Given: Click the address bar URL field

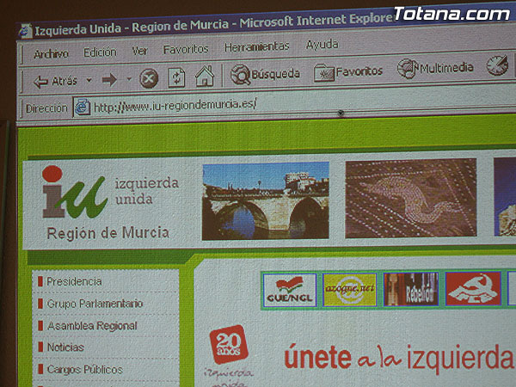Looking at the screenshot, I should pyautogui.click(x=294, y=104).
